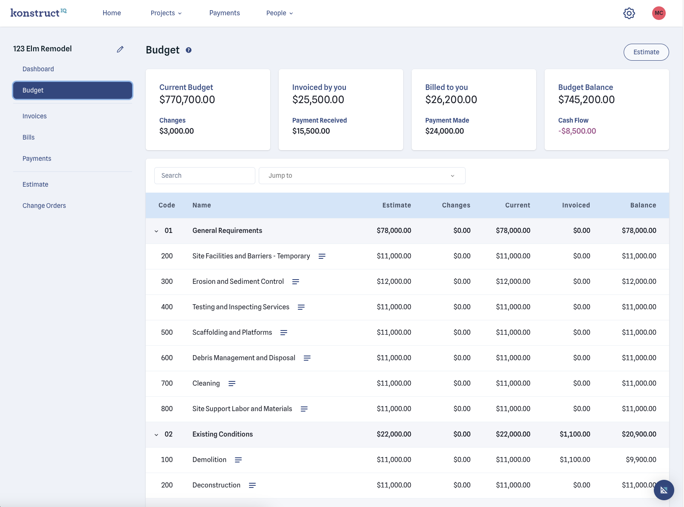
Task: Select the Invoices sidebar item
Action: (x=34, y=116)
